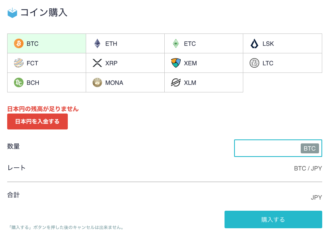Choose the XLM coin label
331x239 pixels.
click(x=190, y=83)
